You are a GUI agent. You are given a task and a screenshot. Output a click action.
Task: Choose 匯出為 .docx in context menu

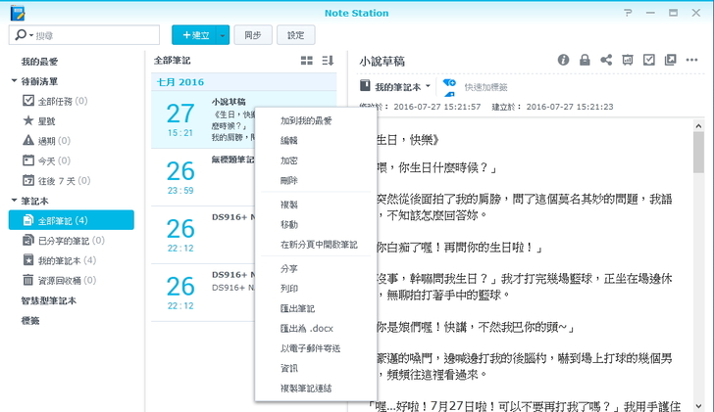[x=307, y=328]
